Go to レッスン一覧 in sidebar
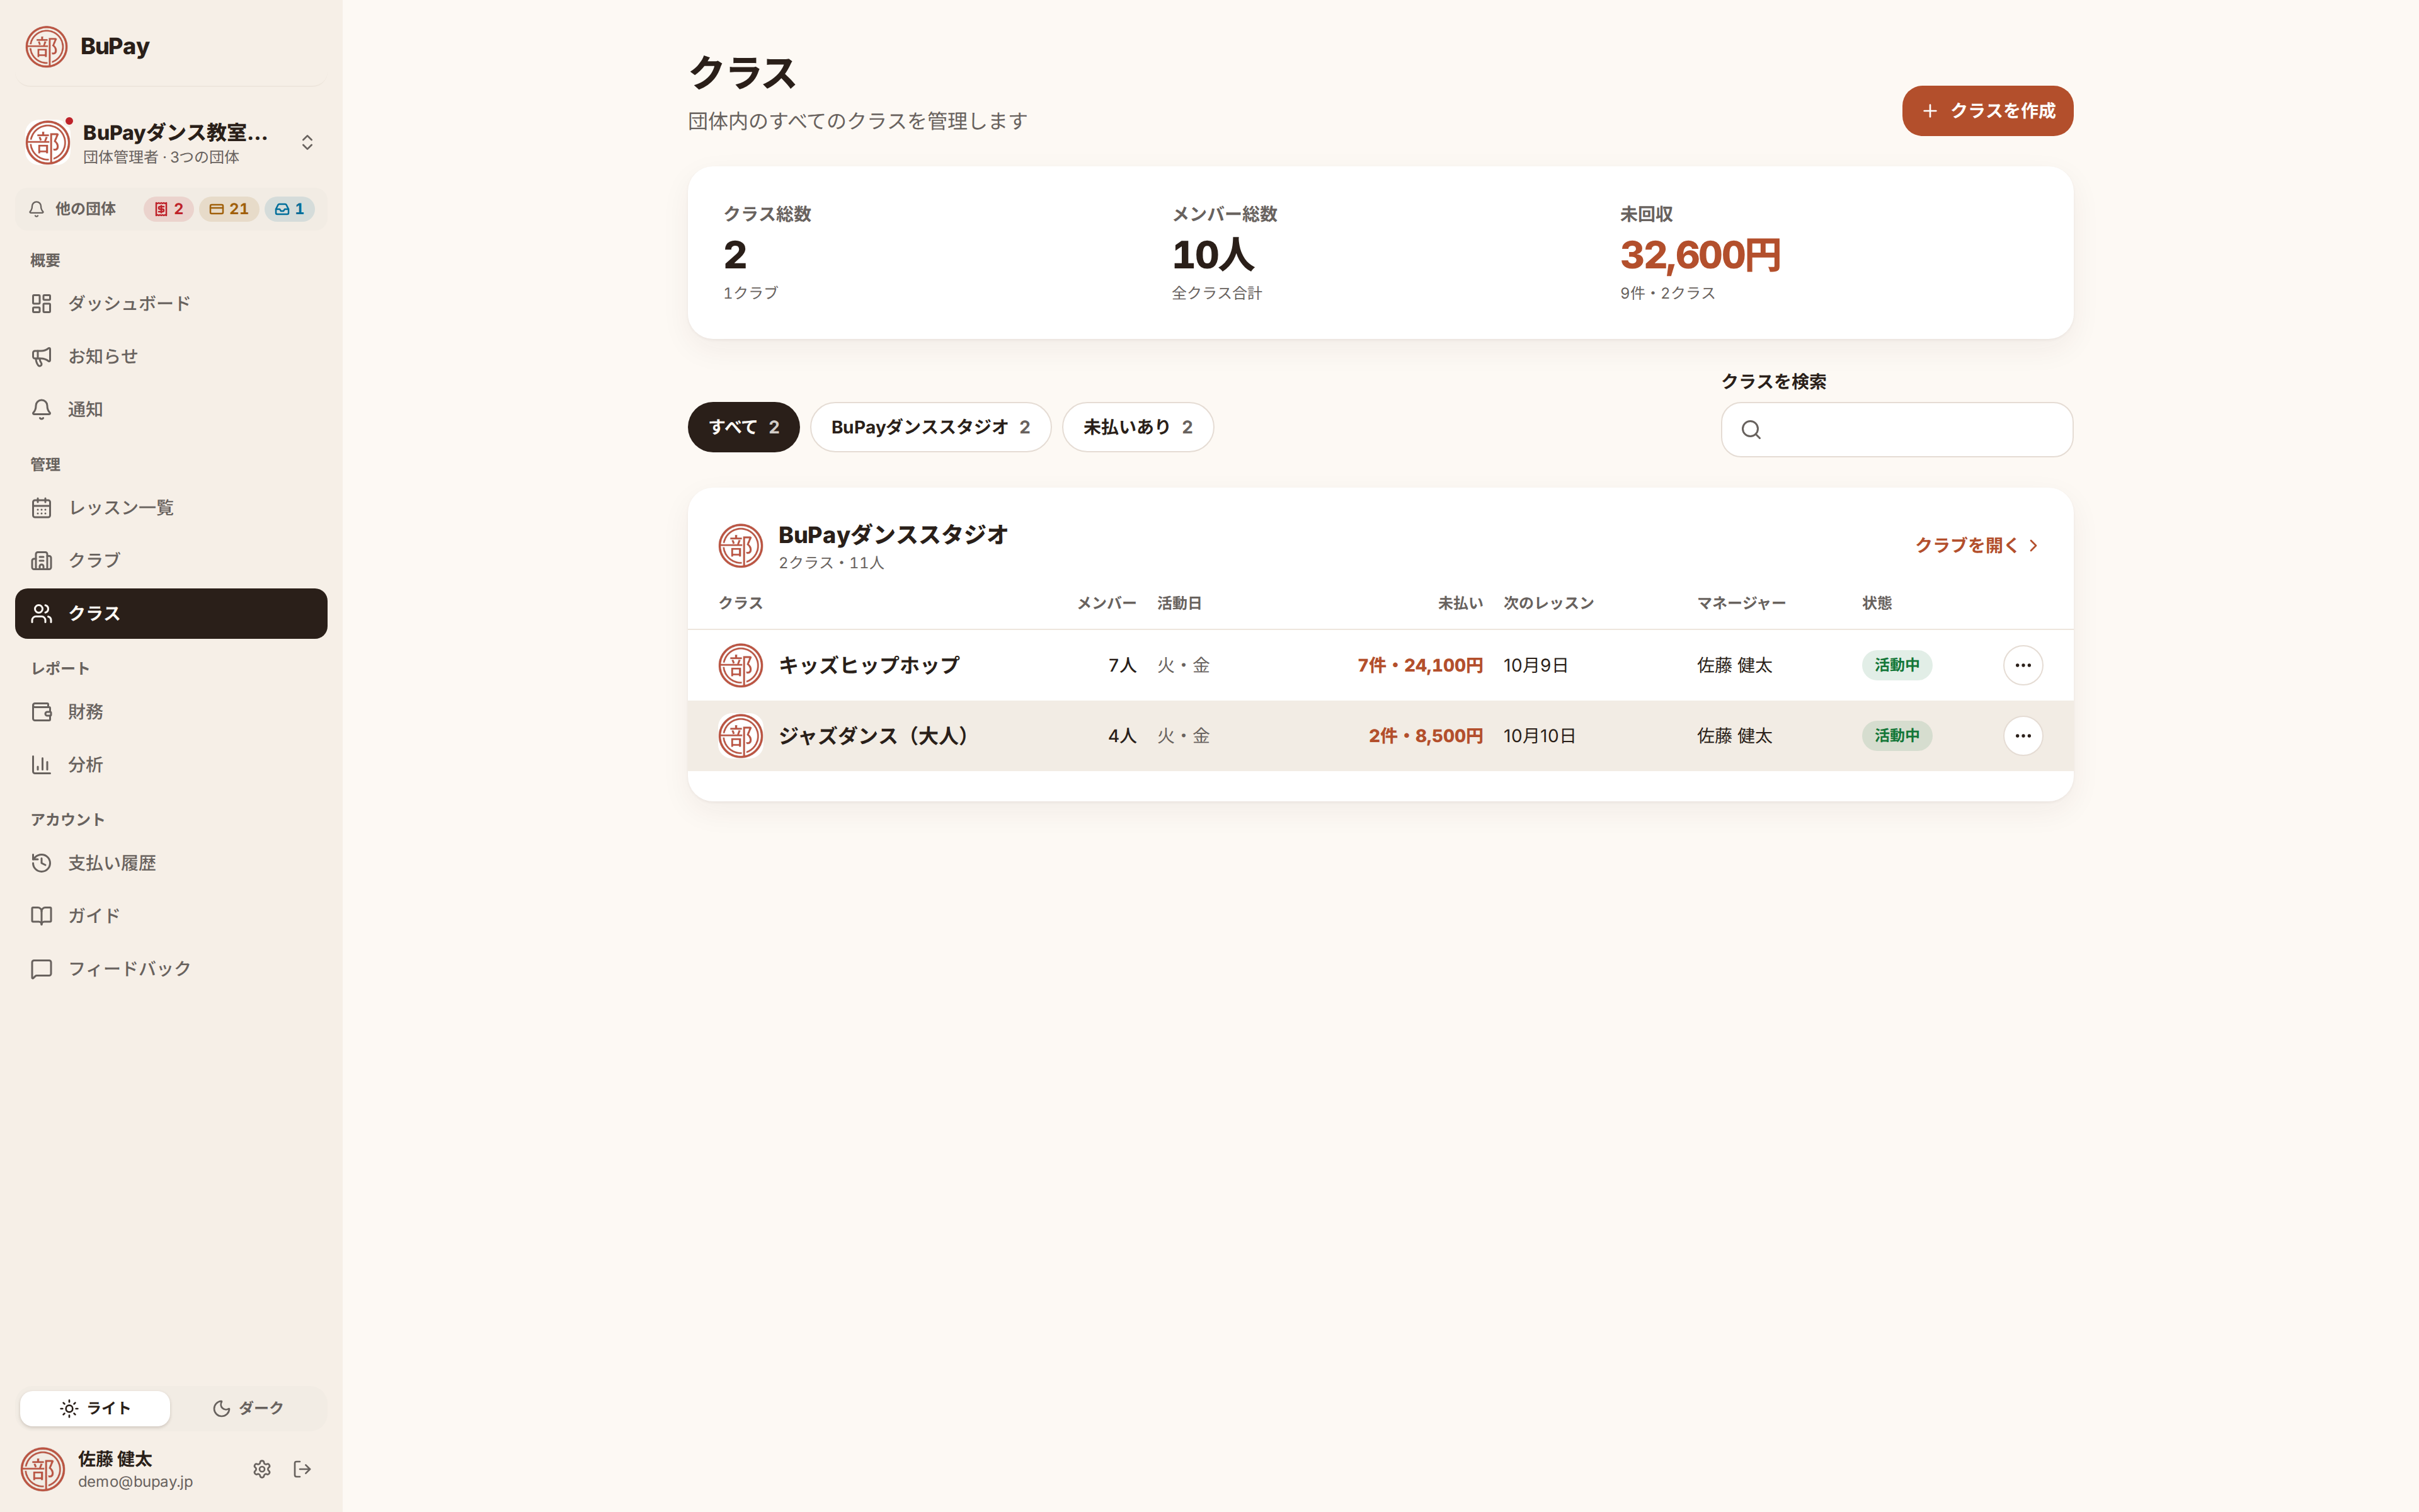This screenshot has width=2419, height=1512. pos(171,508)
